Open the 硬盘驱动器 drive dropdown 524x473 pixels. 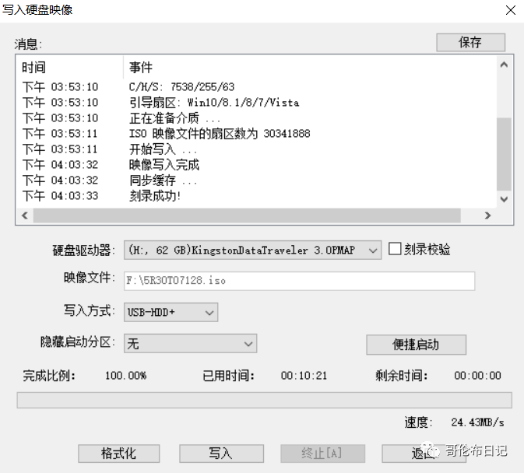click(x=252, y=250)
